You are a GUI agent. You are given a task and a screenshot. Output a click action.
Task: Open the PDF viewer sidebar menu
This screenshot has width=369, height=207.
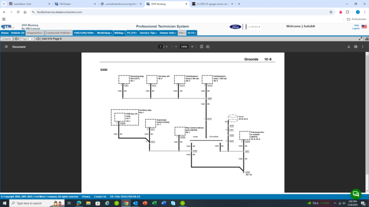point(6,47)
